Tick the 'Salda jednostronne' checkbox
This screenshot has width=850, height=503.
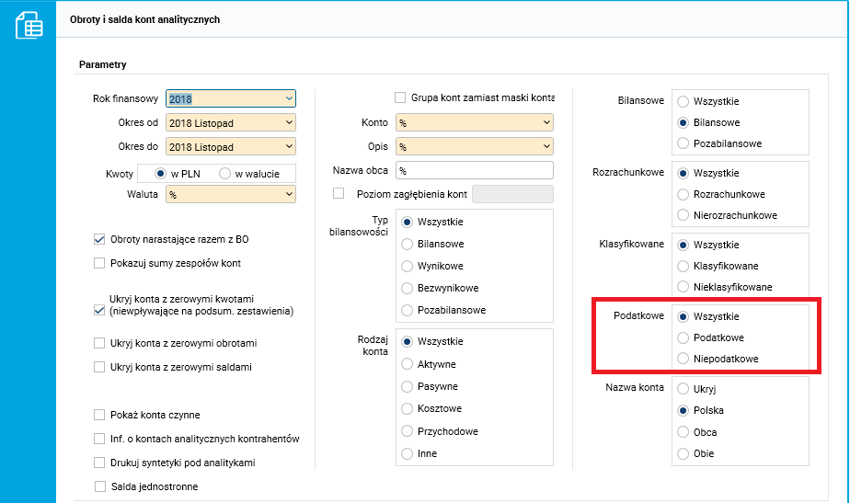click(100, 486)
